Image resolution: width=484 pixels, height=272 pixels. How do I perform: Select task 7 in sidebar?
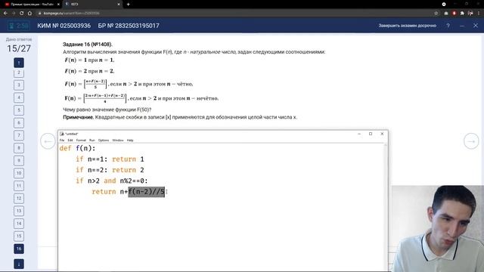tap(19, 135)
